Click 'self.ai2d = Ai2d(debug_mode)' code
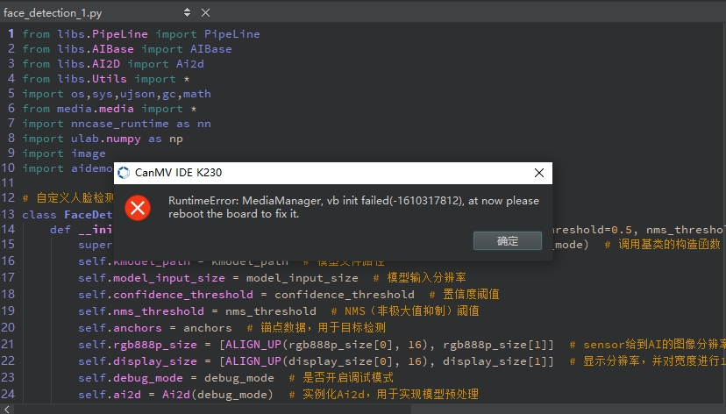This screenshot has width=726, height=414. [x=176, y=395]
